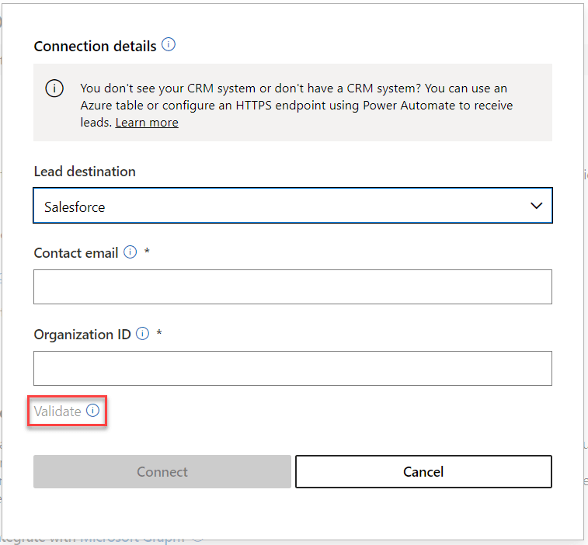Click the Contact email label
The width and height of the screenshot is (588, 545).
76,253
